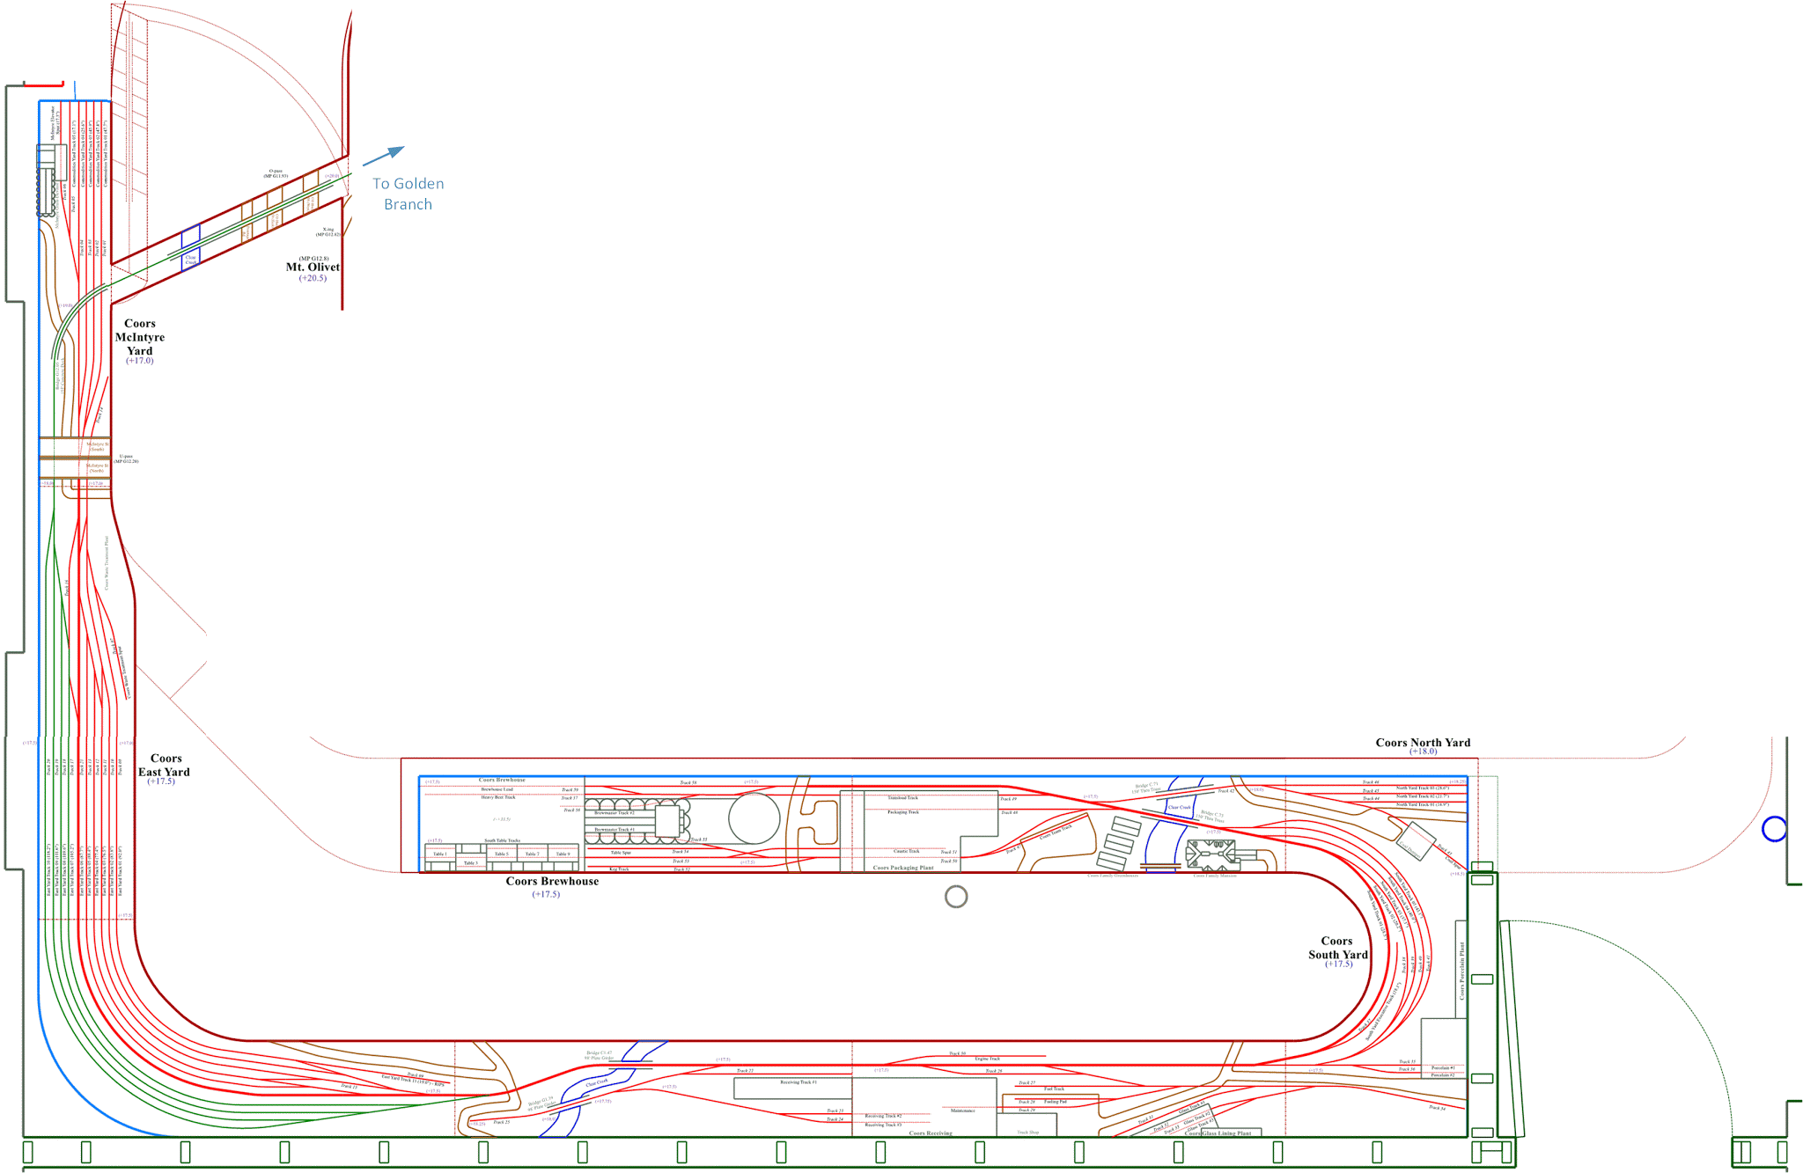Select the "Packaging Track" label
The height and width of the screenshot is (1173, 1803).
[903, 812]
